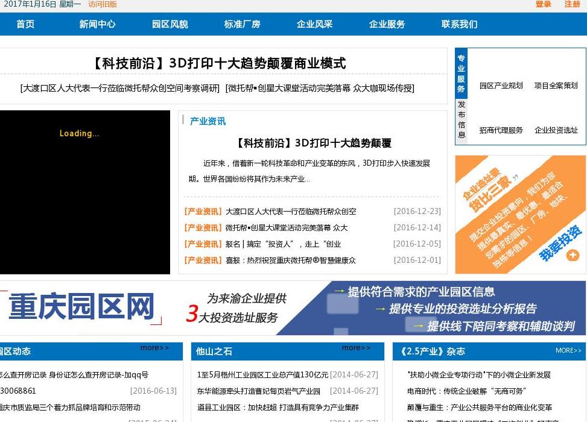
Task: Open 企业投资选址 service link
Action: 556,130
